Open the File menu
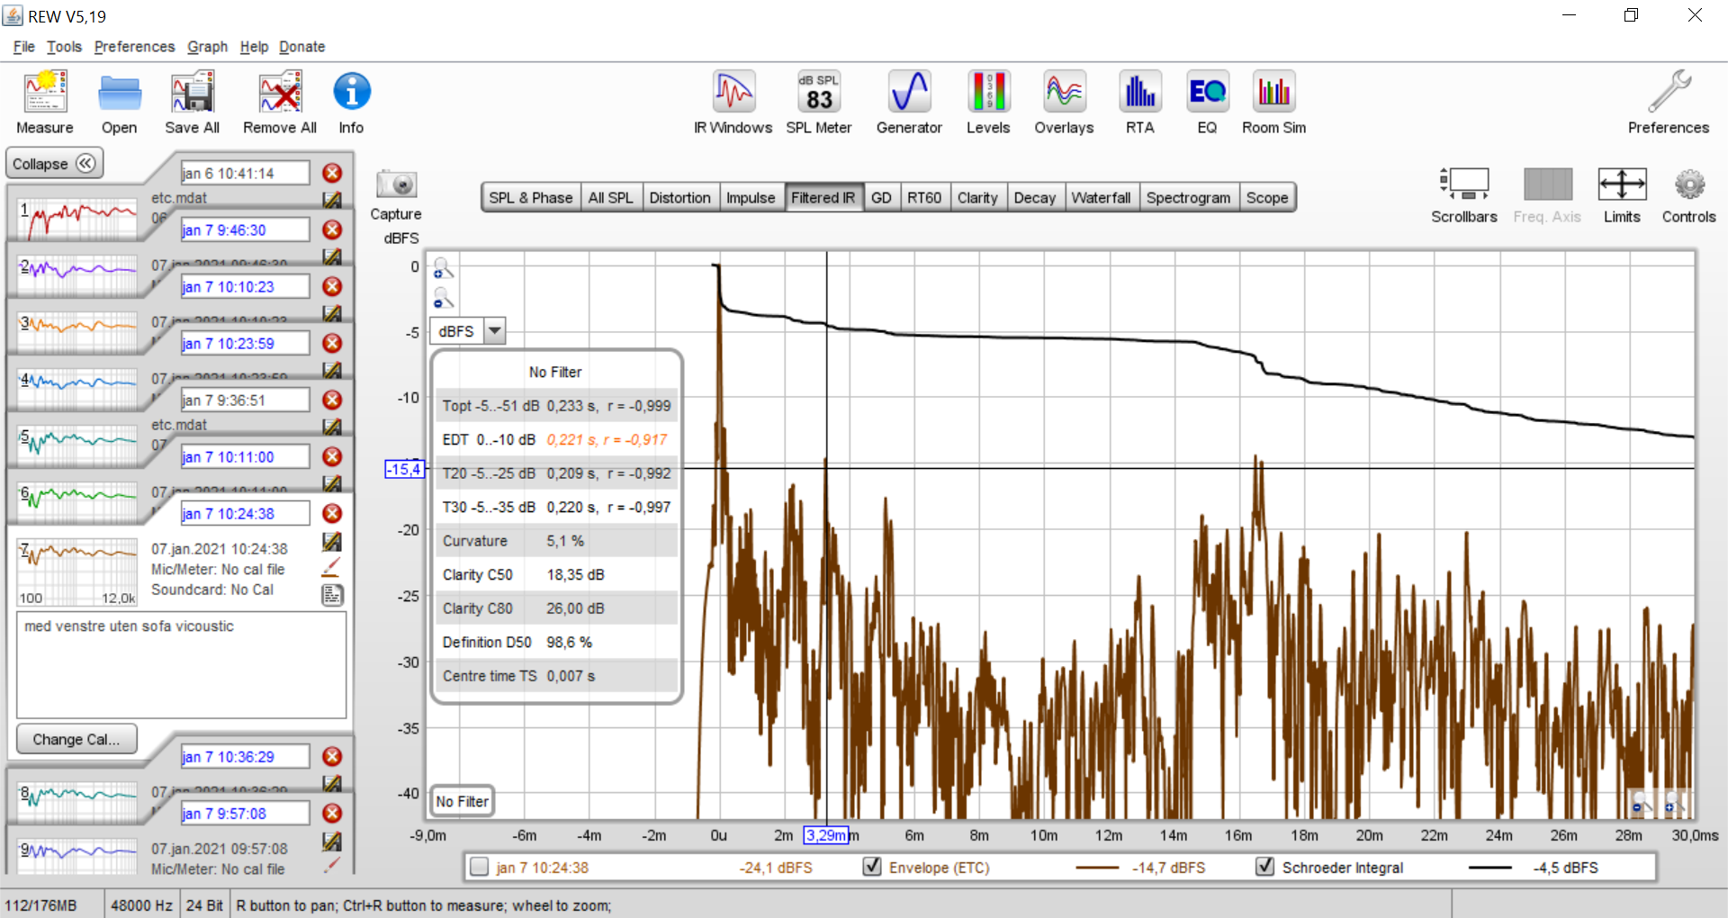Image resolution: width=1728 pixels, height=918 pixels. 24,47
